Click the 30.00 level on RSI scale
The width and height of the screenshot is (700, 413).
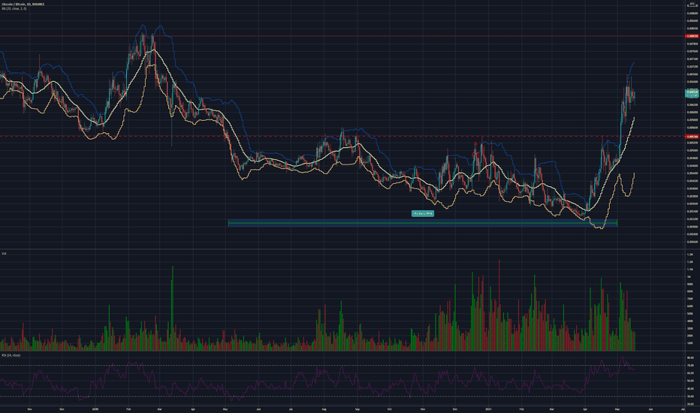click(690, 396)
